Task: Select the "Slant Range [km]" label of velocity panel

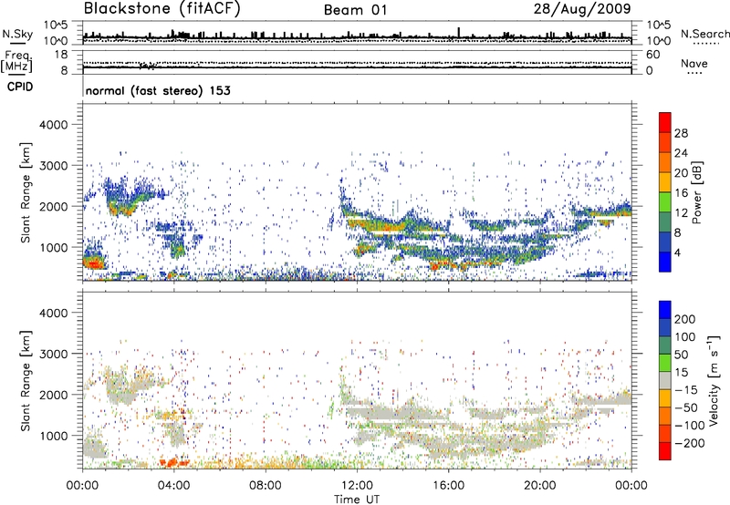Action: pyautogui.click(x=26, y=380)
